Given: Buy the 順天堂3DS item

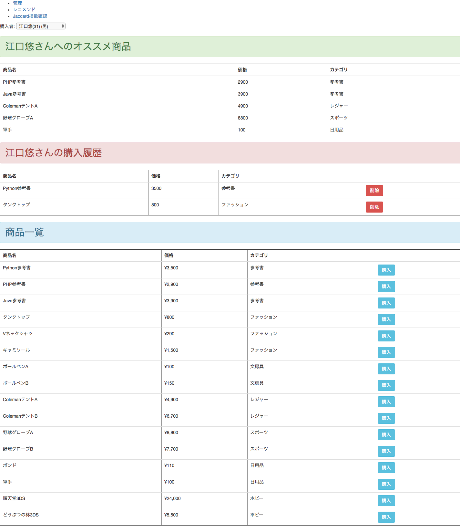Looking at the screenshot, I should point(386,501).
